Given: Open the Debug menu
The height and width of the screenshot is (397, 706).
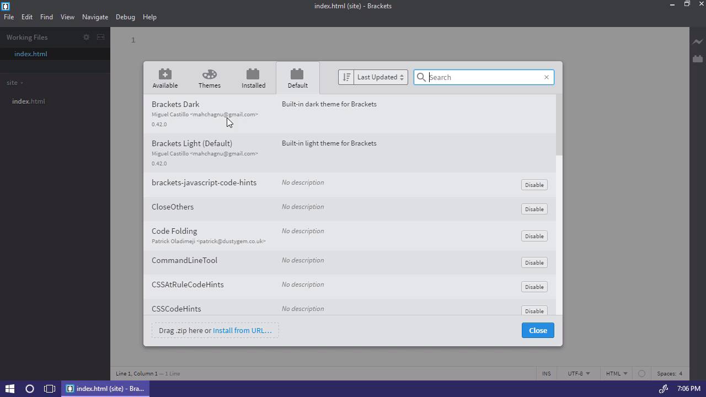Looking at the screenshot, I should (125, 17).
